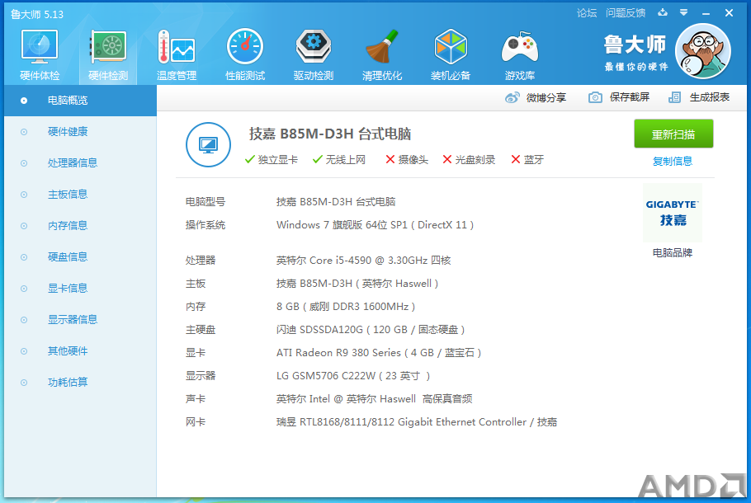The width and height of the screenshot is (751, 503).
Task: Select 显卡信息 in sidebar
Action: pyautogui.click(x=81, y=288)
